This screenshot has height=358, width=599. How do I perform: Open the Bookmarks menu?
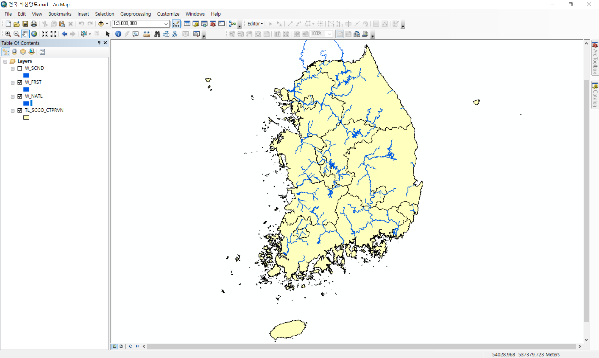[x=60, y=14]
